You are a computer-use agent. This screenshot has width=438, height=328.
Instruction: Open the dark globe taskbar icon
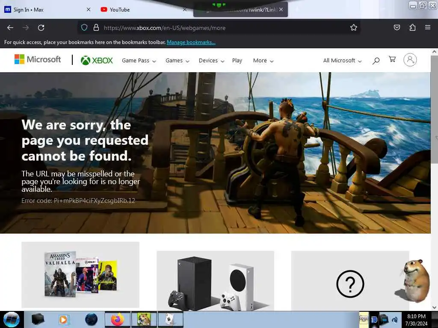pyautogui.click(x=92, y=319)
